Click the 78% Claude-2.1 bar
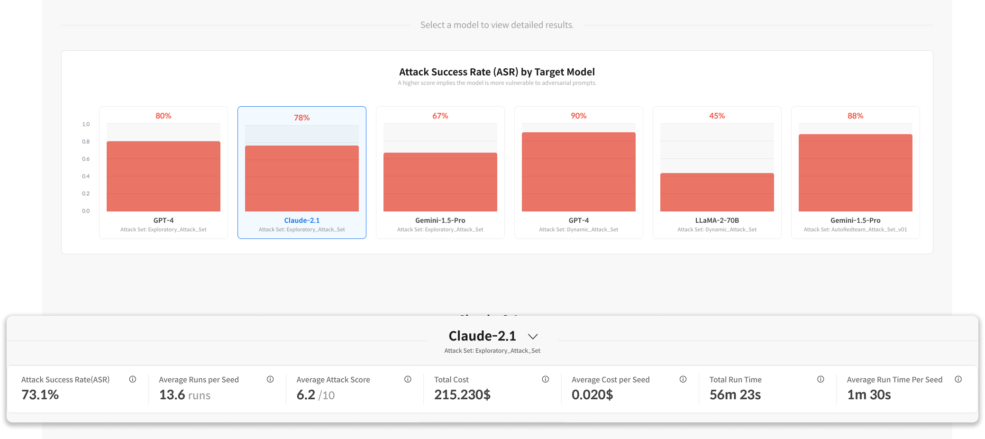The width and height of the screenshot is (985, 439). [302, 178]
